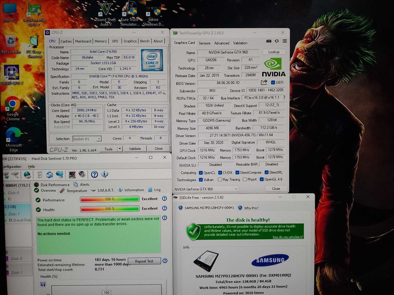
Task: Click the GPU-Z refresh icon
Action: coord(277,41)
